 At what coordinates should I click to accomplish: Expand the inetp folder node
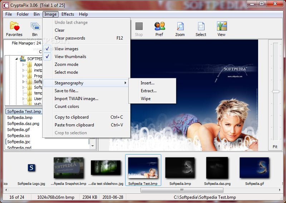point(23,70)
